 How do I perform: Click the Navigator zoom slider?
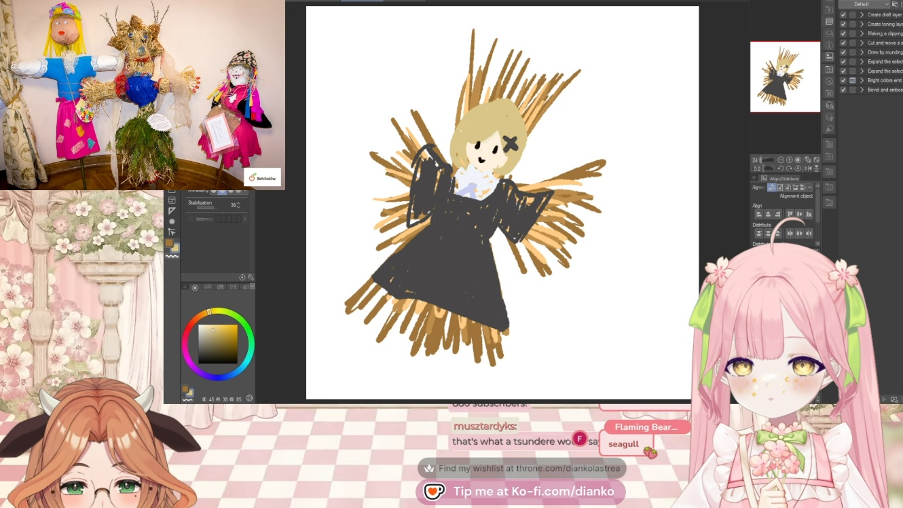pos(767,160)
